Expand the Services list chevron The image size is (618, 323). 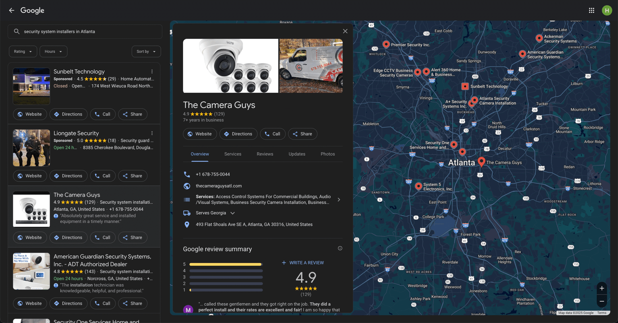point(339,200)
